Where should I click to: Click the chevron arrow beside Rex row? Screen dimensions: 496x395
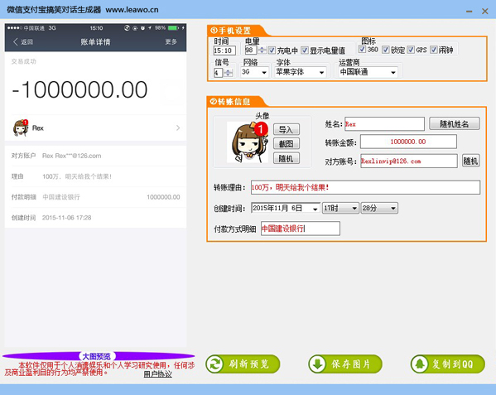(x=178, y=128)
